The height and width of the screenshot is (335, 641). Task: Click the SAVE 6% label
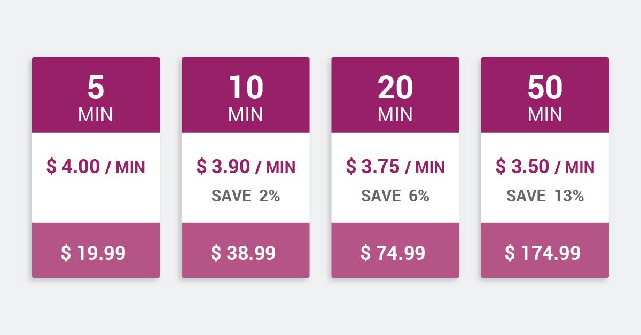395,196
